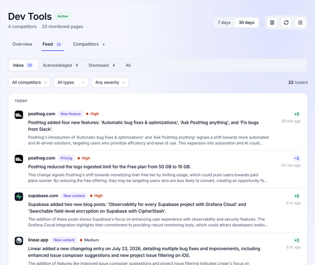
Task: Click the +2 changes badge
Action: pos(297,196)
